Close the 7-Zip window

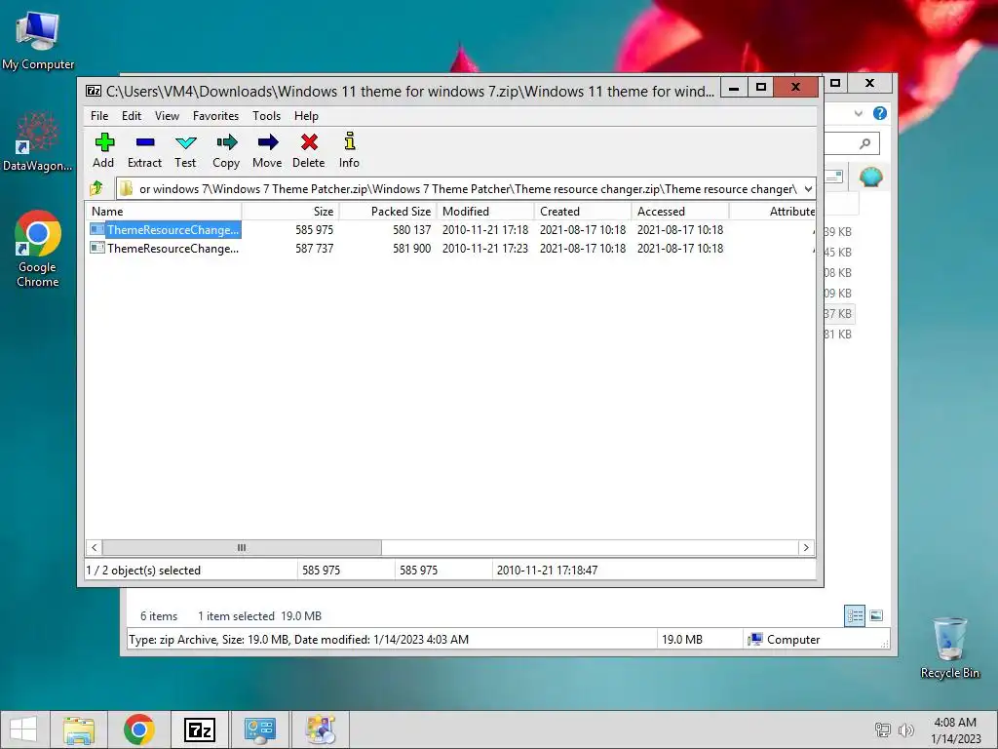tap(795, 87)
